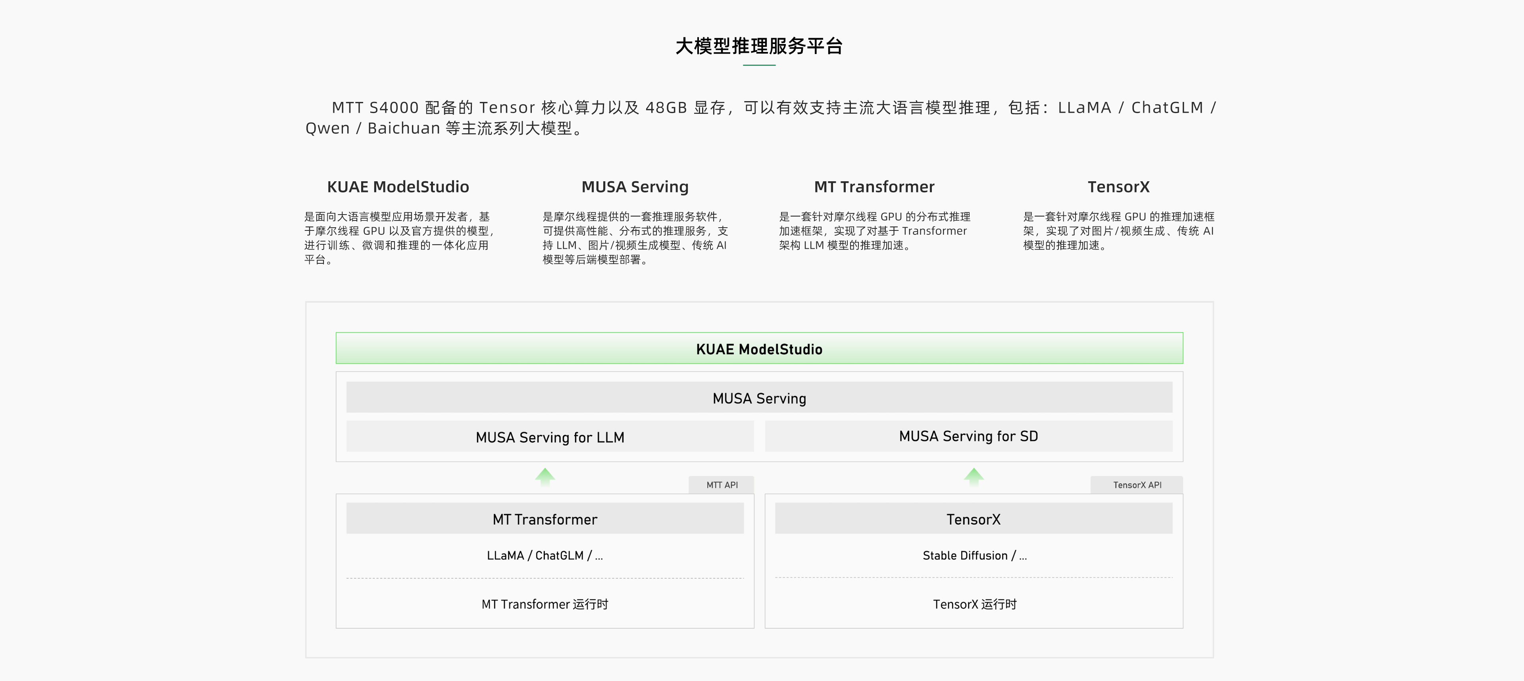The height and width of the screenshot is (681, 1524).
Task: Click the TensorX description paragraph
Action: (1118, 230)
